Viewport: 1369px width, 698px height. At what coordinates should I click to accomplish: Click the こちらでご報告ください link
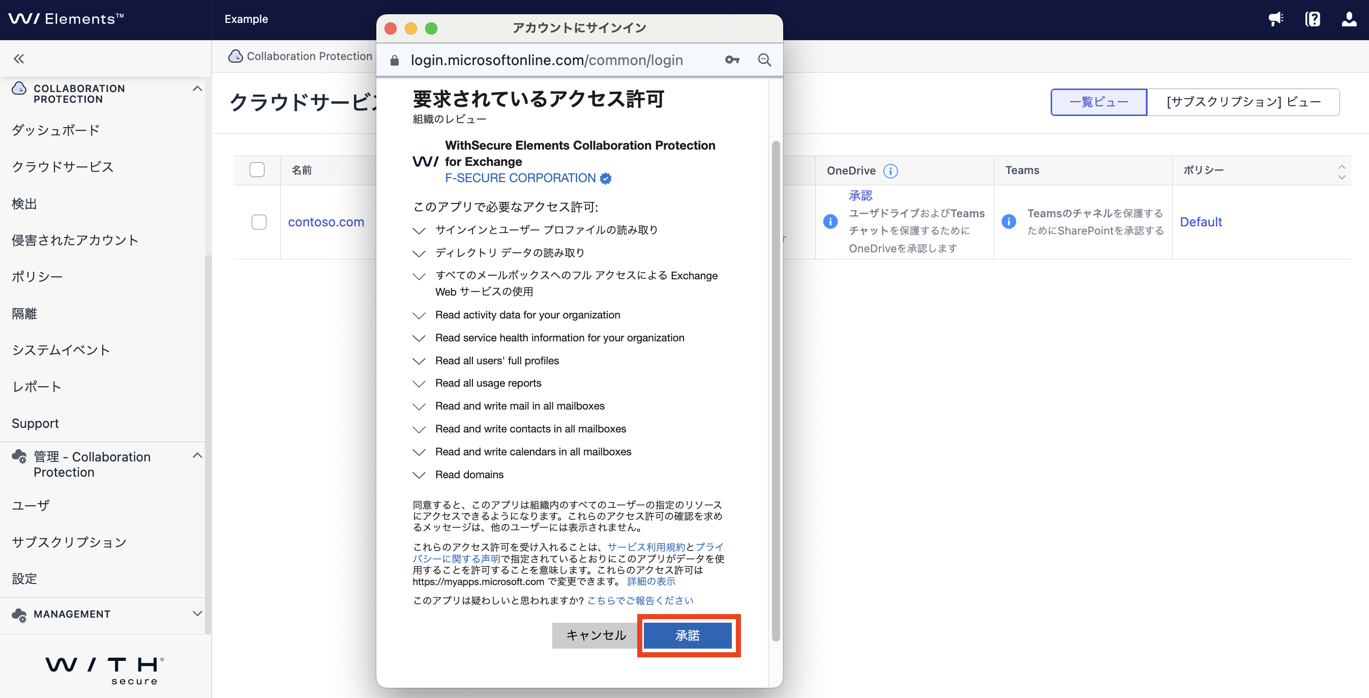click(640, 601)
